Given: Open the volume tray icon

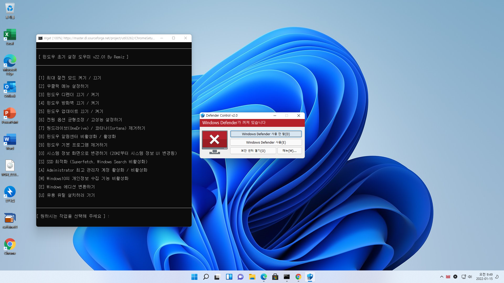Looking at the screenshot, I should click(x=470, y=277).
